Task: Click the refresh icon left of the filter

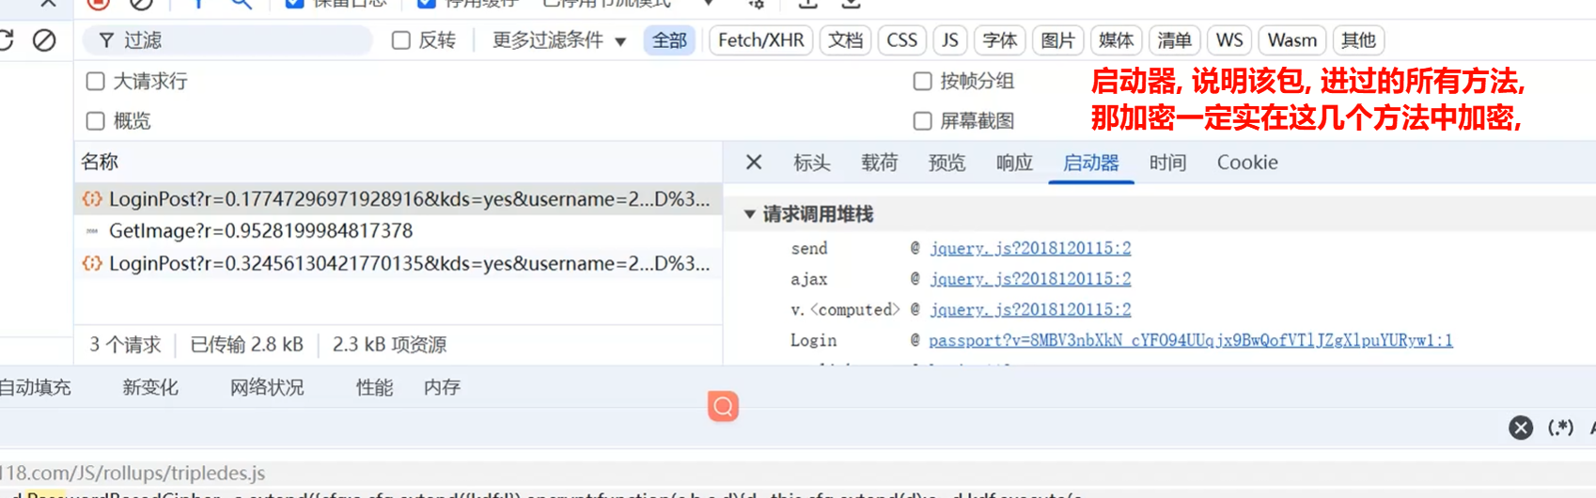Action: tap(6, 40)
